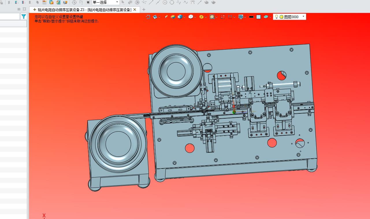The height and width of the screenshot is (219, 370).
Task: Expand the monitor display dropdown arrow
Action: 245,17
